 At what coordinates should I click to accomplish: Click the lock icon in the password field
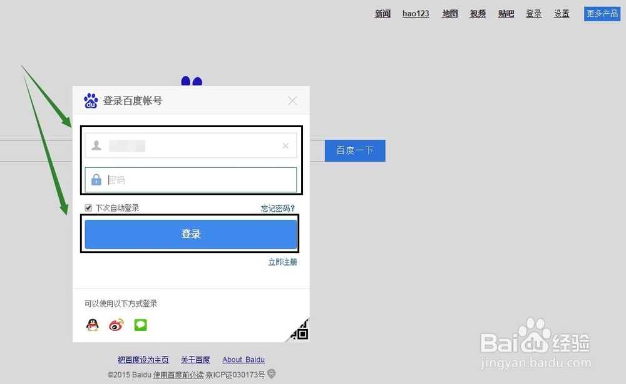point(95,179)
